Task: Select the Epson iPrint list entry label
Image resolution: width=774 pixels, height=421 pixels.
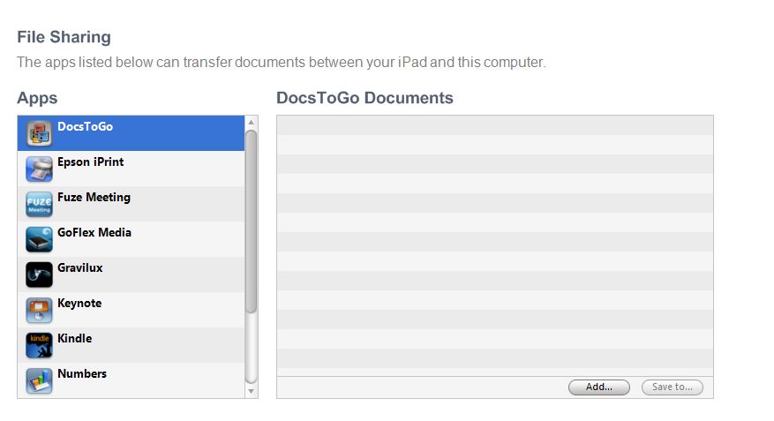Action: pos(90,162)
